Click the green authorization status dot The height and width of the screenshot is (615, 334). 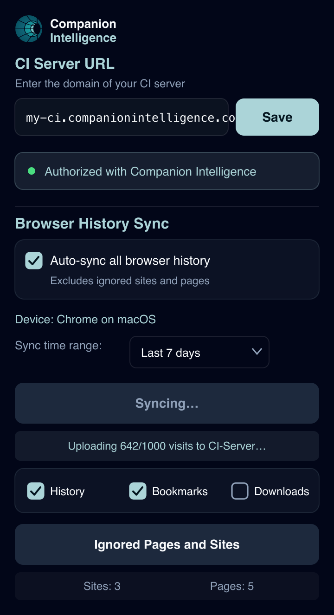pyautogui.click(x=32, y=171)
